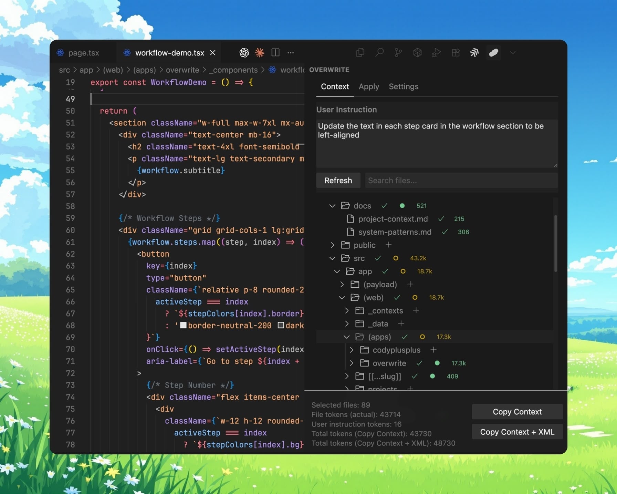The image size is (617, 494).
Task: Select the triple-arrow Overwrite sidebar icon
Action: [x=474, y=52]
